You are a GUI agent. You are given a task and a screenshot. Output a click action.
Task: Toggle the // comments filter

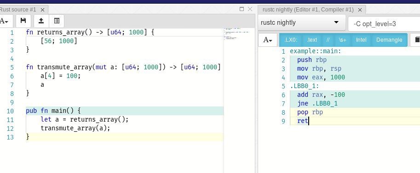click(328, 40)
